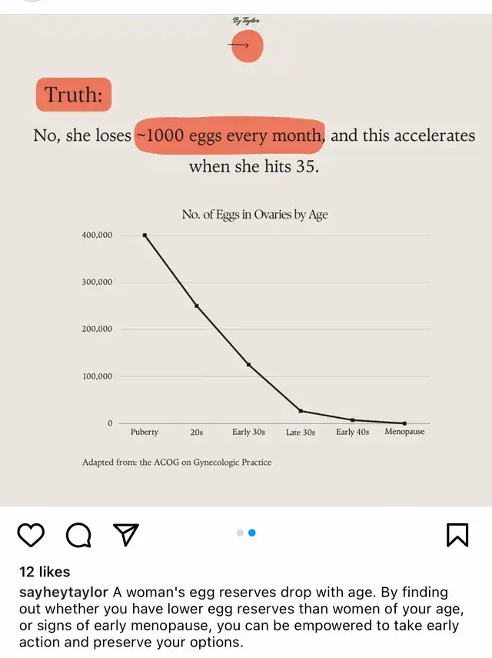Click the Puberty data point on the chart
The width and height of the screenshot is (492, 658).
pyautogui.click(x=145, y=235)
